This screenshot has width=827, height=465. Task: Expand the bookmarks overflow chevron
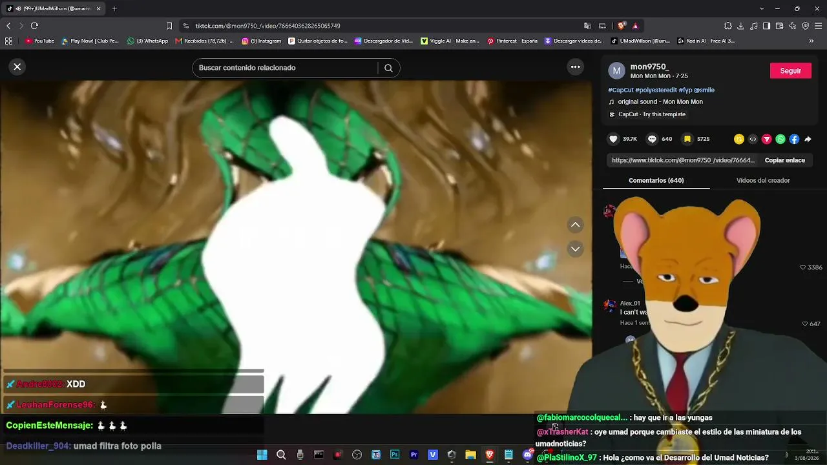(811, 41)
